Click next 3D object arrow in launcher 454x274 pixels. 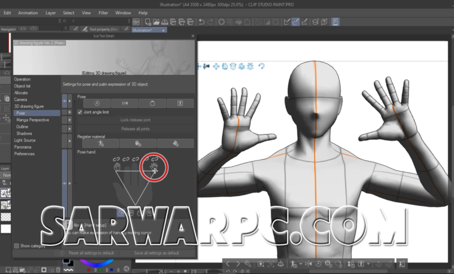[x=238, y=264]
